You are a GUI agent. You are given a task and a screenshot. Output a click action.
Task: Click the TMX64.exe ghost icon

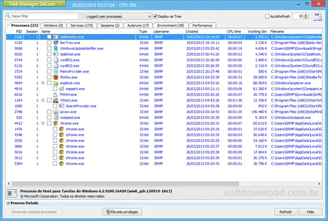[x=55, y=94]
